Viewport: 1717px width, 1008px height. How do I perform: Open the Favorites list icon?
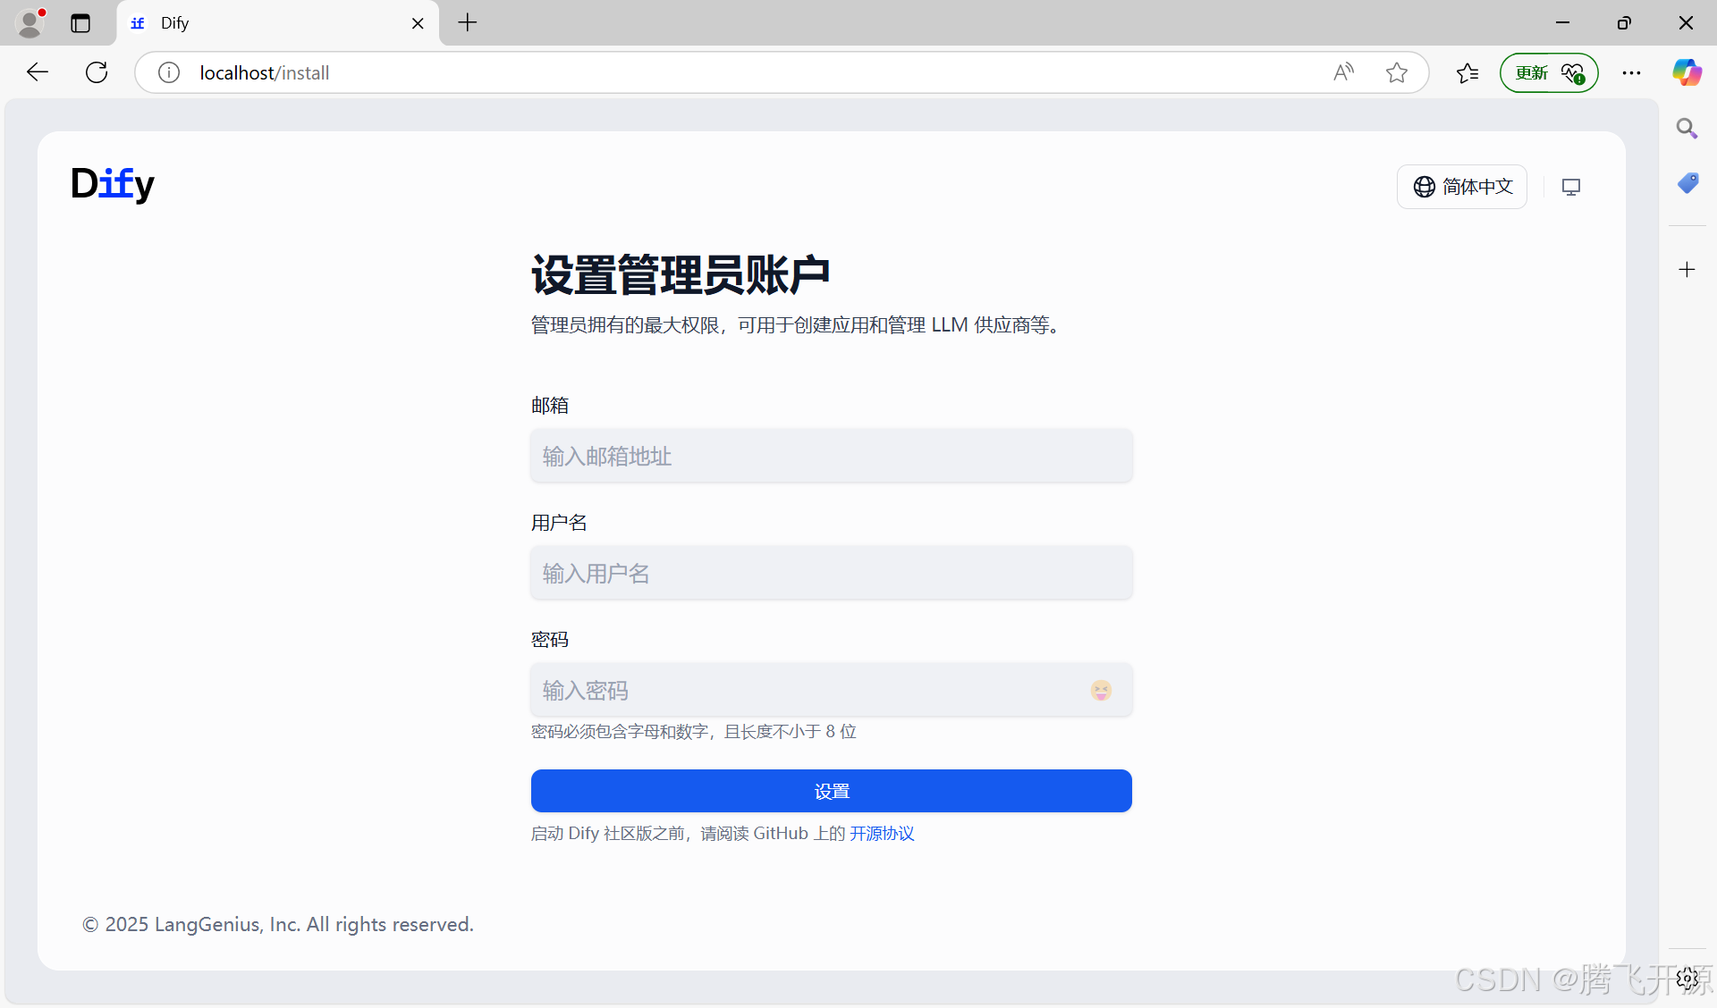[1467, 72]
